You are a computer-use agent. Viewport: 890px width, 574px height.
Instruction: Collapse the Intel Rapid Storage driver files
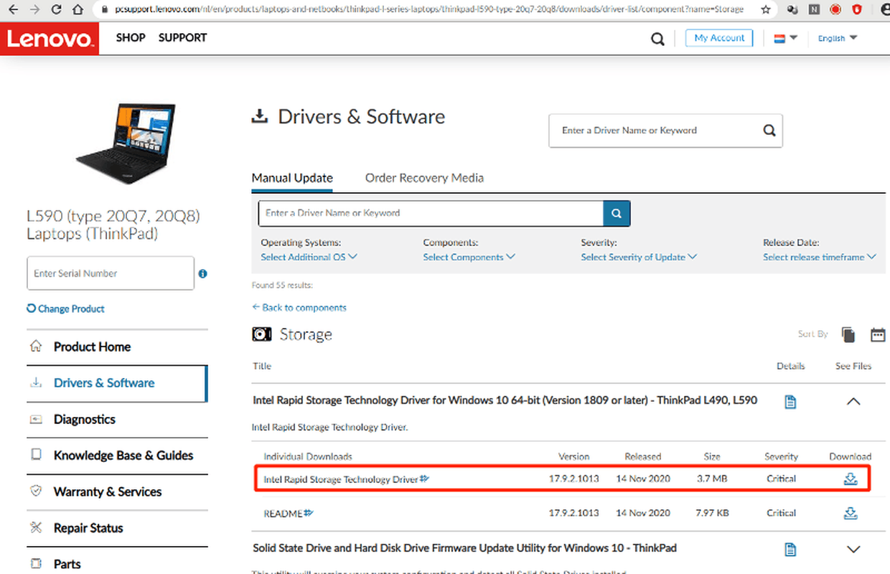(853, 402)
